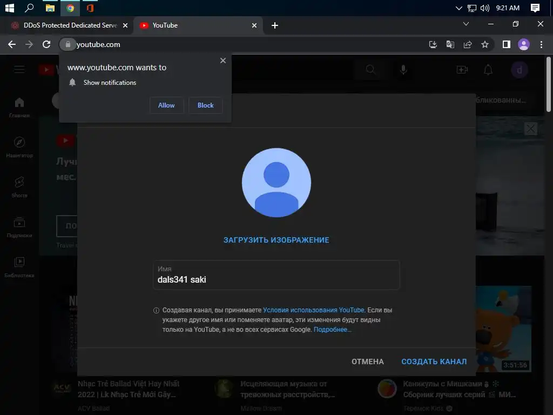Click the Имя name field
553x415 pixels.
pos(276,275)
